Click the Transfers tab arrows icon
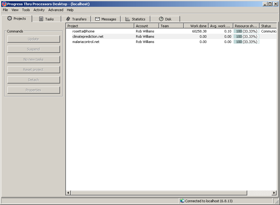The image size is (280, 205). coord(68,19)
